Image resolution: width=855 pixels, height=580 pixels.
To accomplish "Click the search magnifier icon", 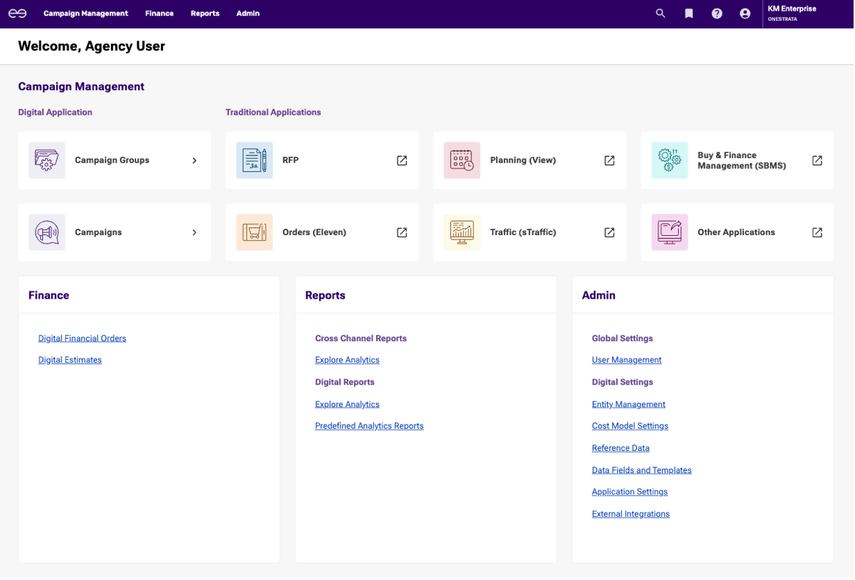I will [660, 14].
